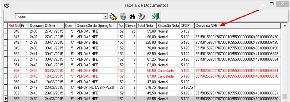Maximize the Tabela de Documentos window
290x102 pixels.
click(271, 4)
